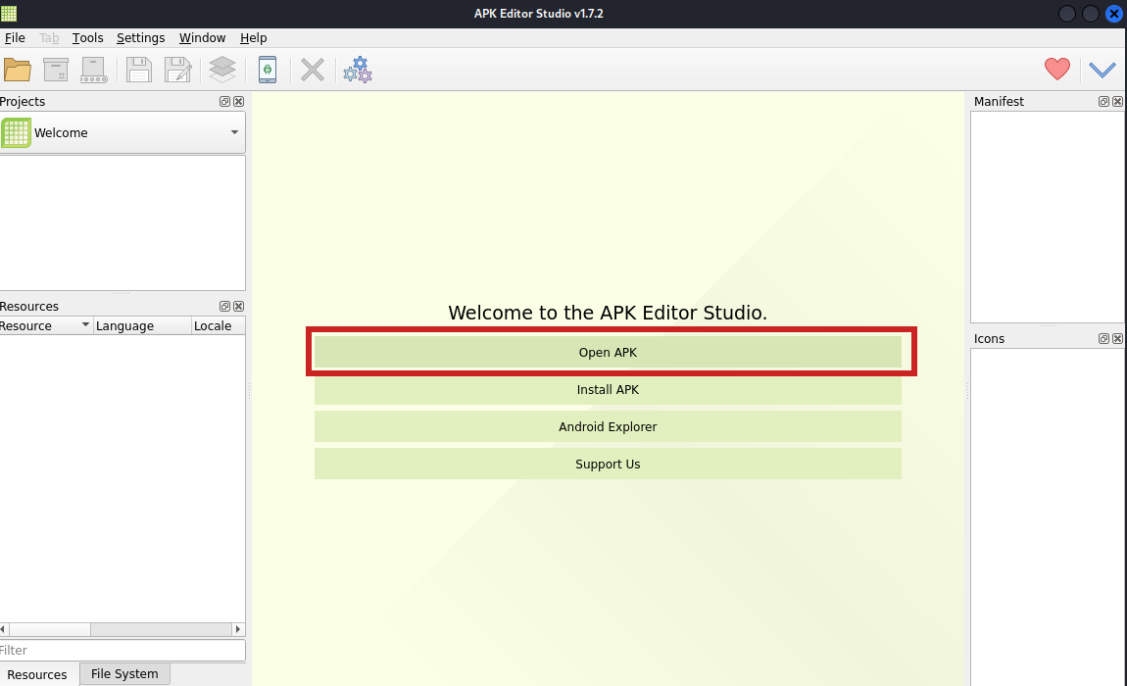Click the resources scrollbar left arrow

(x=4, y=629)
